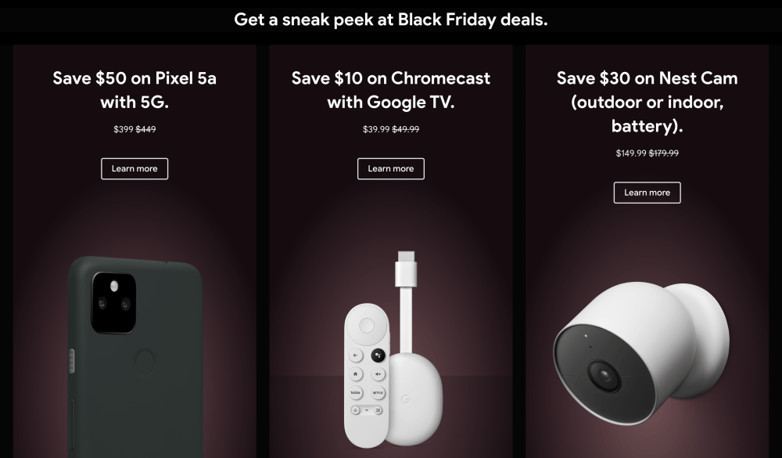Click the back arrow button on the remote
This screenshot has height=458, width=782.
click(x=355, y=355)
